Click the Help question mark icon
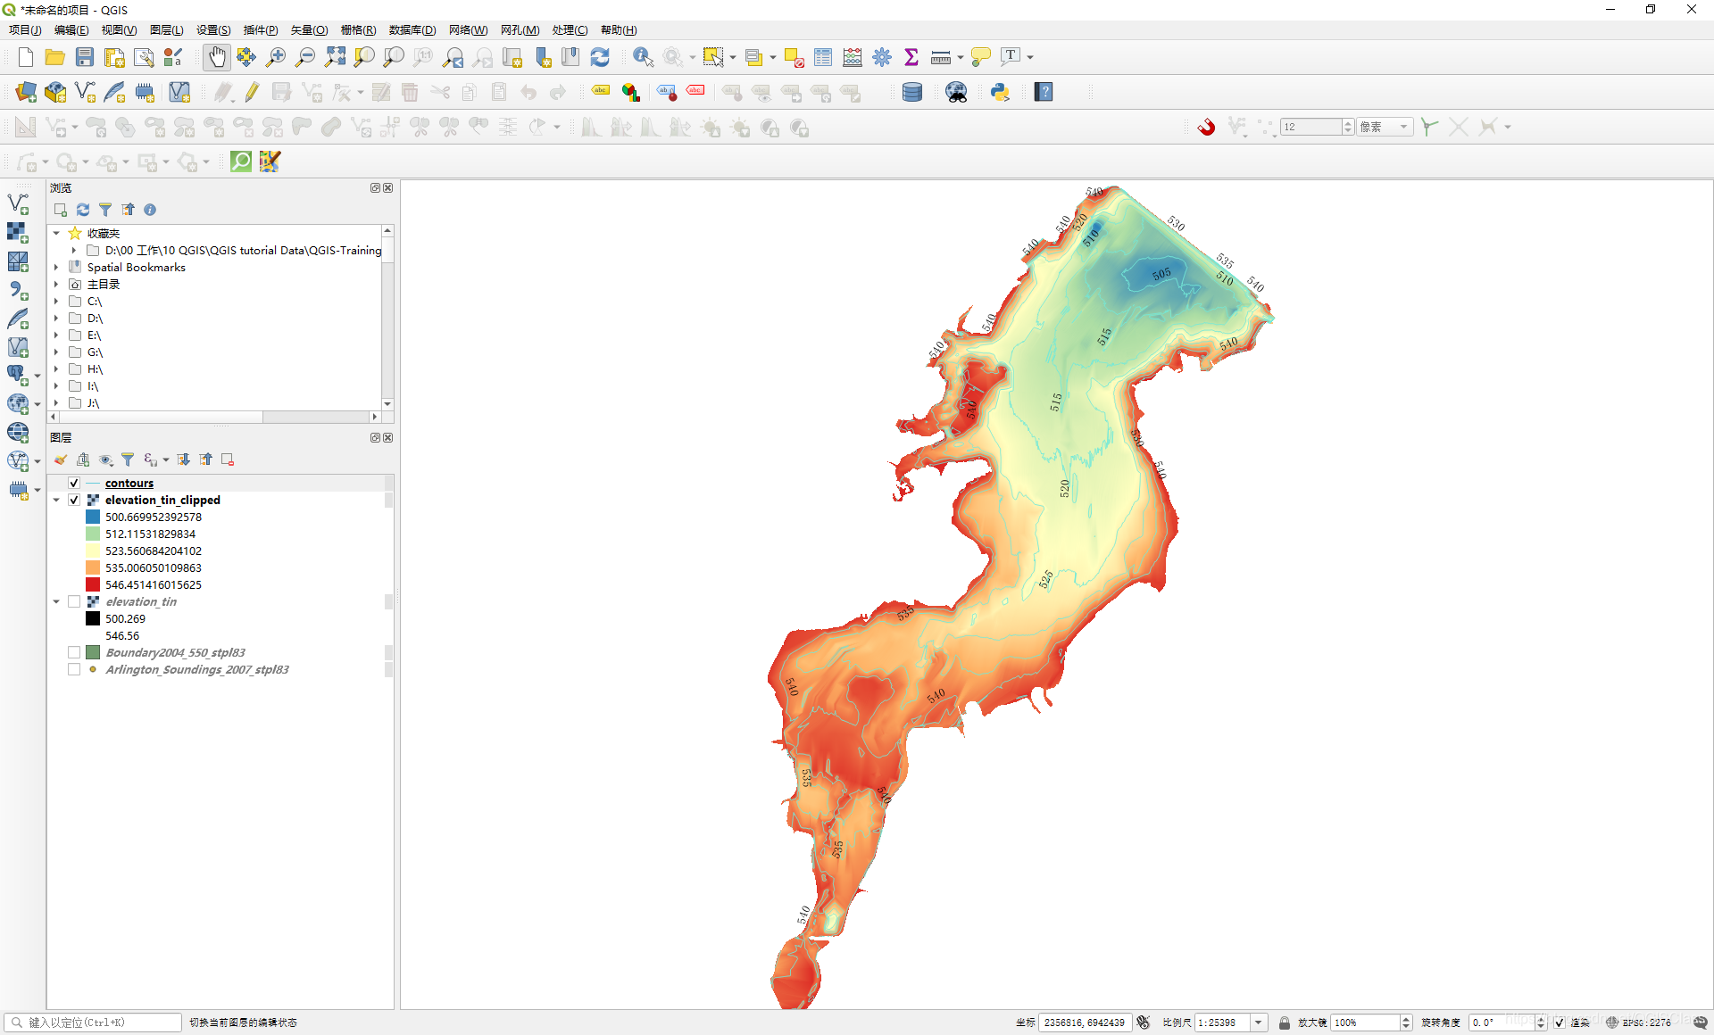This screenshot has width=1714, height=1035. [1044, 92]
